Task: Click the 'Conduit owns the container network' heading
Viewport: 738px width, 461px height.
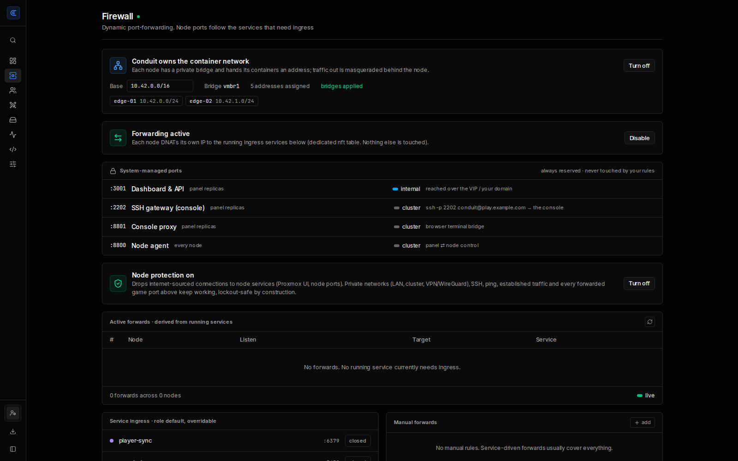Action: pyautogui.click(x=190, y=61)
